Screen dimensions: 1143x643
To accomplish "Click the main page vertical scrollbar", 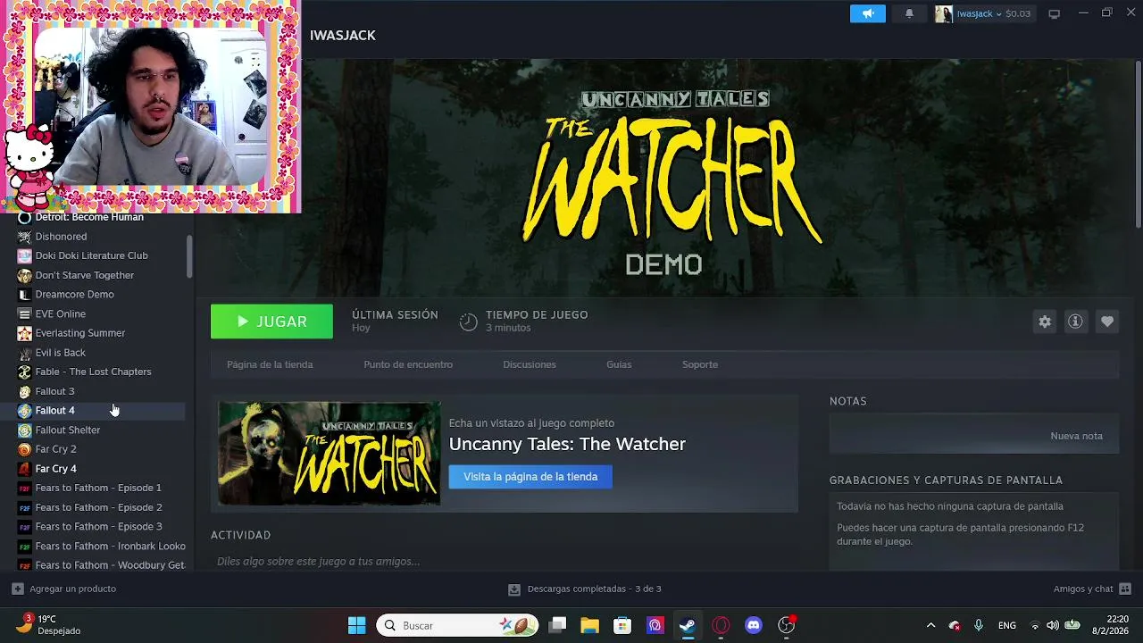I will coord(1139,145).
